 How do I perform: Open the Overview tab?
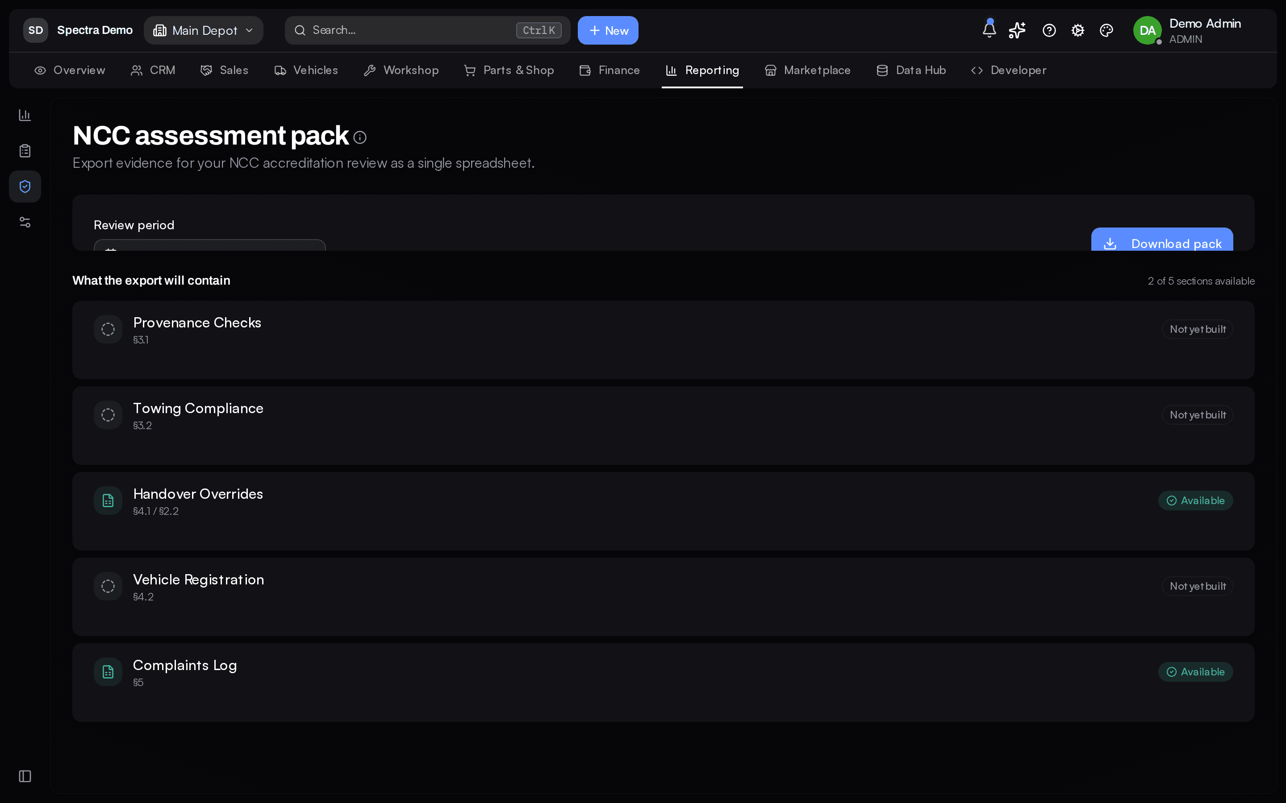70,70
